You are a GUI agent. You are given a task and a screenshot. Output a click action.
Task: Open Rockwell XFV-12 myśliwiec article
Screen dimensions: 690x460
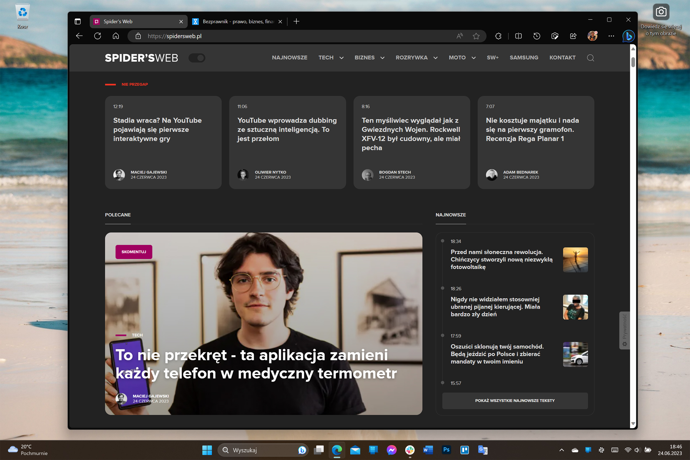411,134
